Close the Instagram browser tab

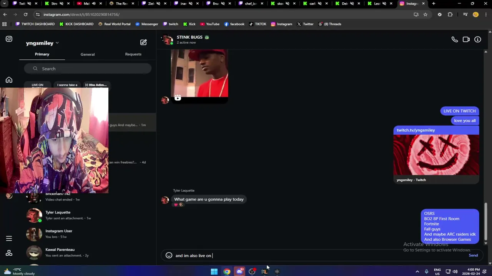pos(423,3)
